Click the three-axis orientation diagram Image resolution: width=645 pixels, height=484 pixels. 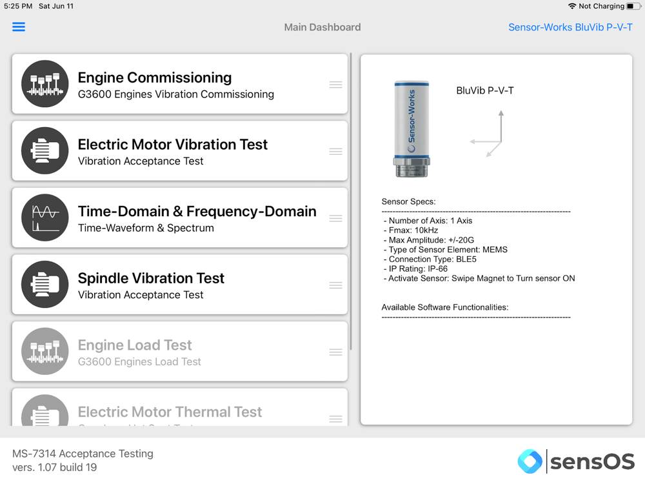click(x=488, y=134)
